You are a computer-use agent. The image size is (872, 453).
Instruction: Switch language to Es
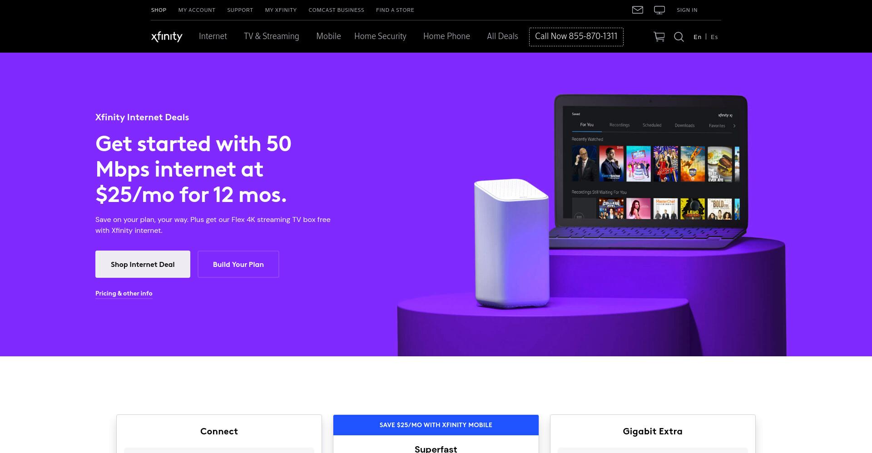coord(714,37)
